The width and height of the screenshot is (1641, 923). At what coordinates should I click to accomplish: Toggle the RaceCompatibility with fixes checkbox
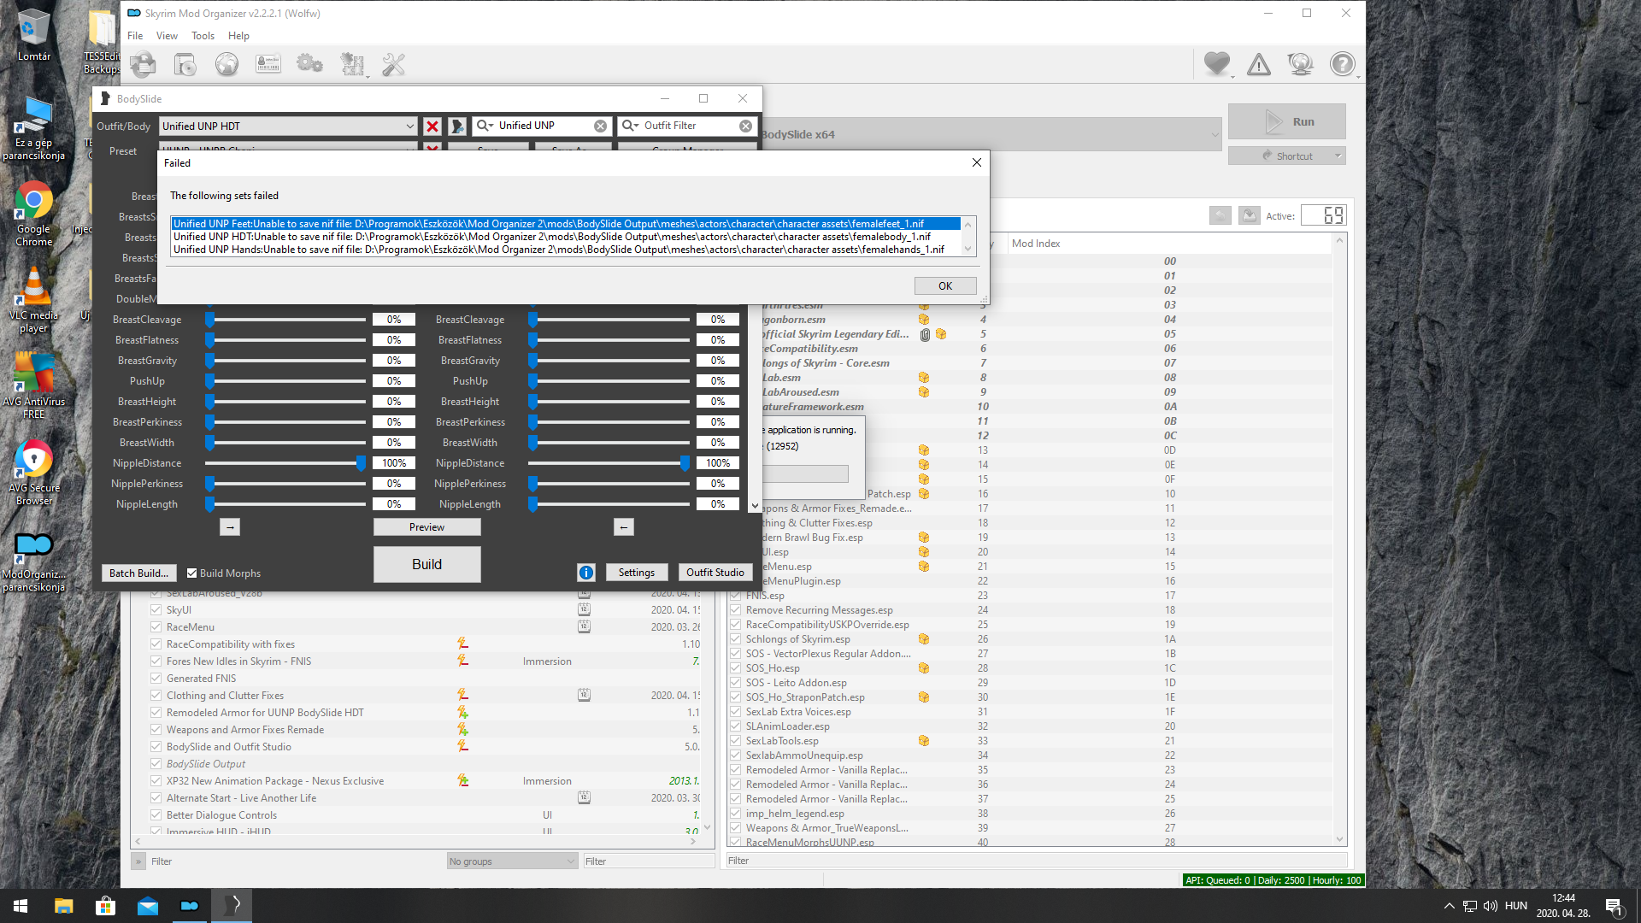[156, 644]
